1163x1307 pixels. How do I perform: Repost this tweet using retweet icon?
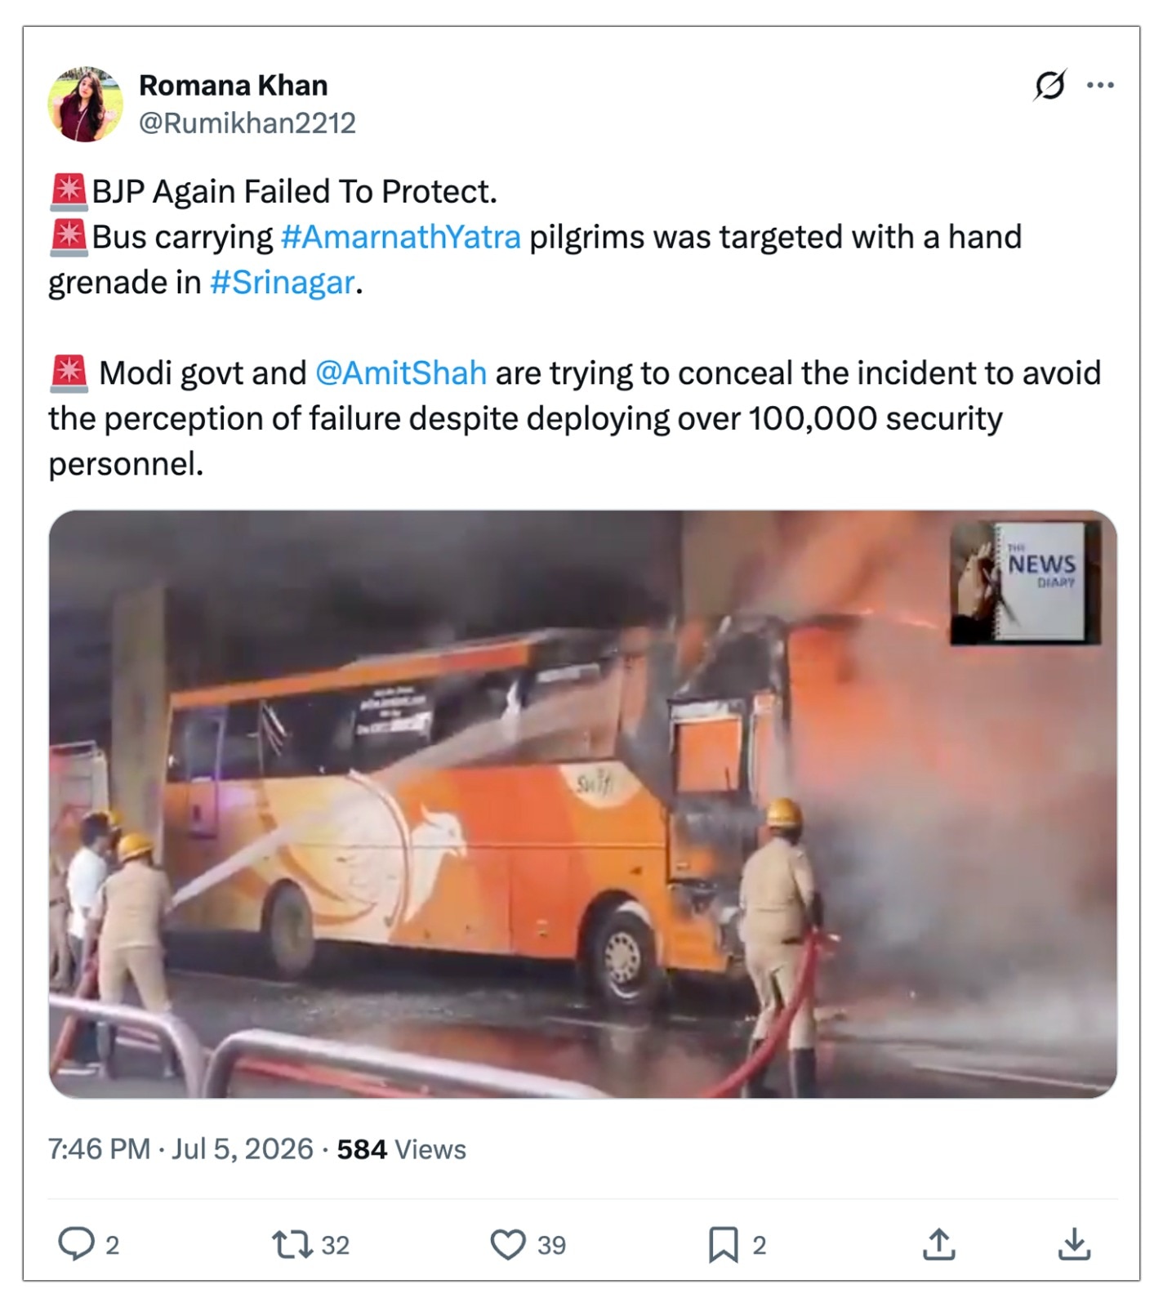(x=291, y=1244)
